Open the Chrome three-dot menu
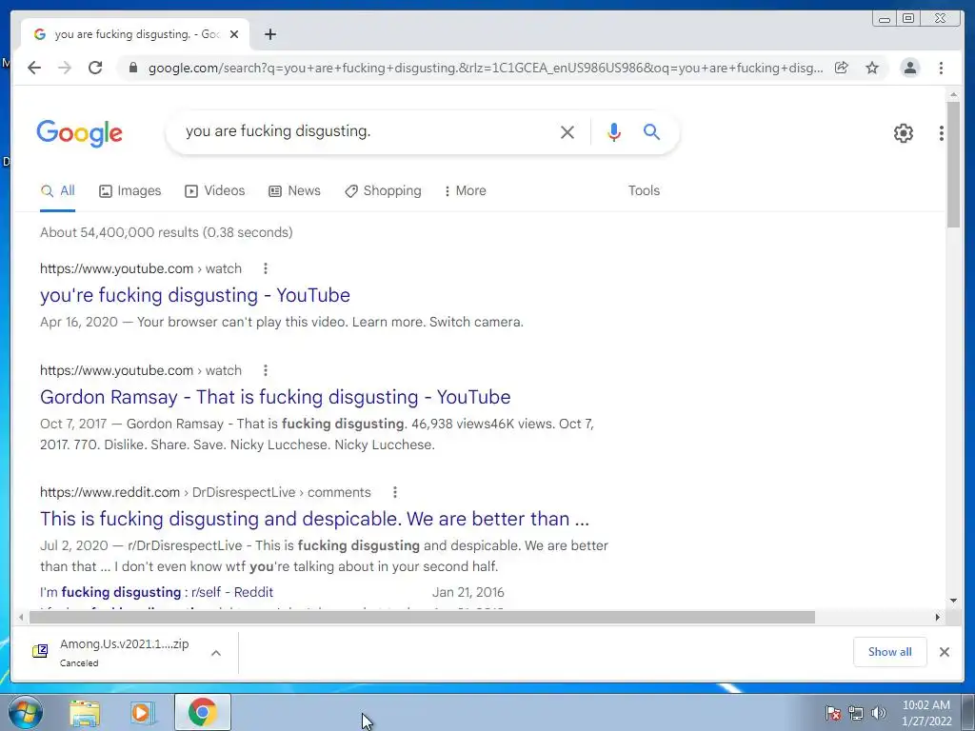This screenshot has height=731, width=975. (941, 68)
